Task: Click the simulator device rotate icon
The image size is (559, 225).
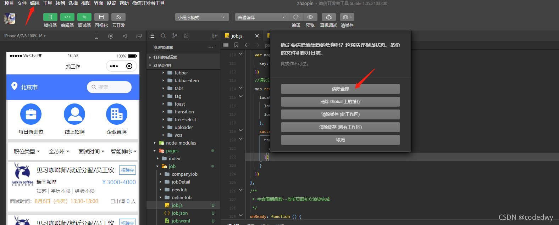Action: coord(96,36)
